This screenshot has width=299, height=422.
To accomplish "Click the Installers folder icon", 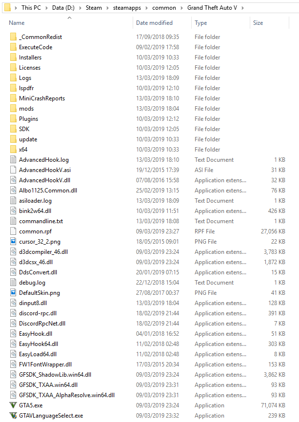I will click(13, 58).
